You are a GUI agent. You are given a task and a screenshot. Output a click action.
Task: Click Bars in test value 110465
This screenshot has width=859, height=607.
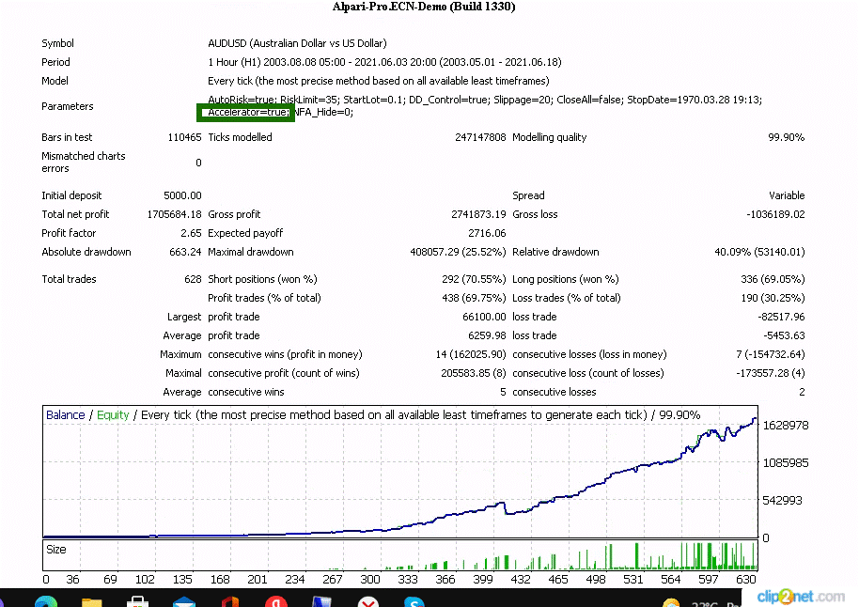(184, 137)
